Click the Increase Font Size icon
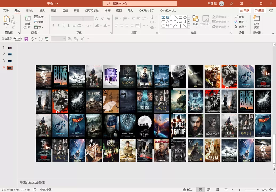 (97, 18)
